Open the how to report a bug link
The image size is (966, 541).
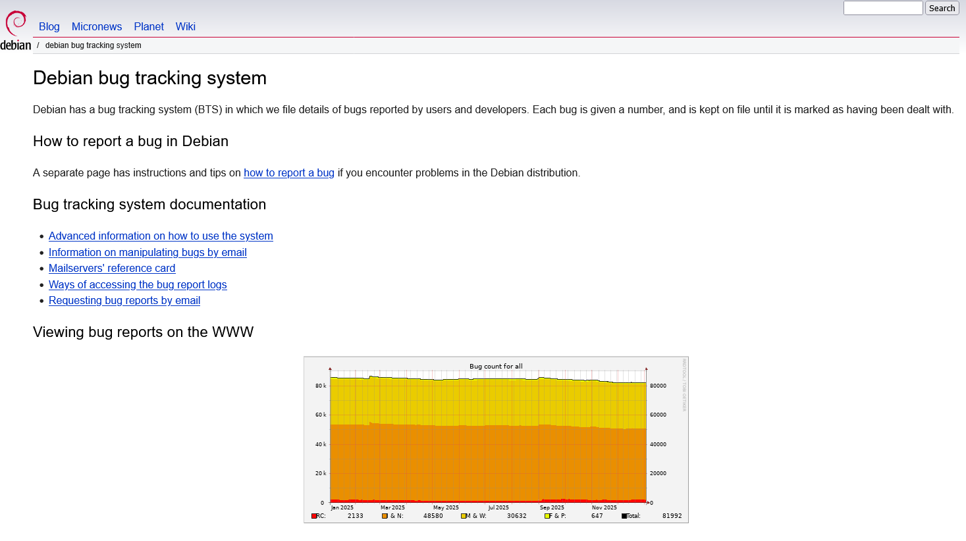tap(288, 172)
